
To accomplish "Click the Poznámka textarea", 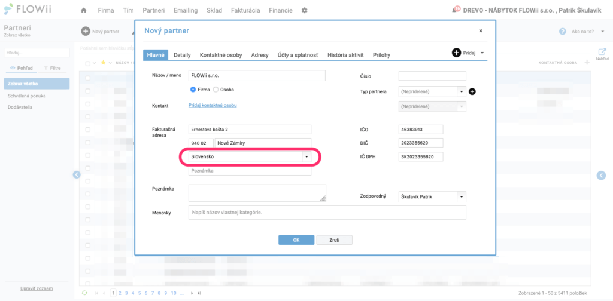I will (x=257, y=193).
